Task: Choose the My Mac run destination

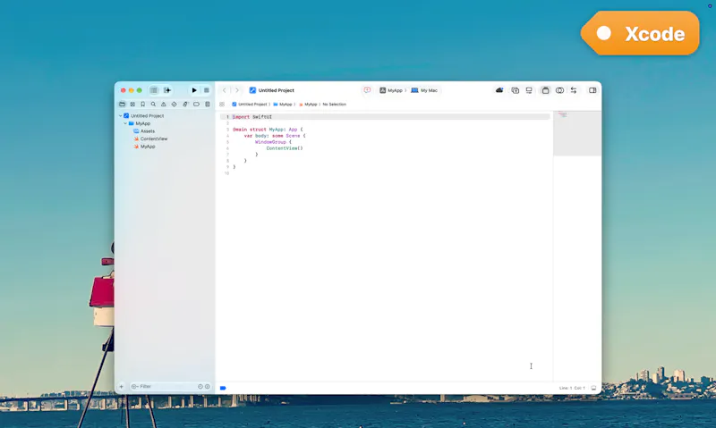Action: [424, 90]
